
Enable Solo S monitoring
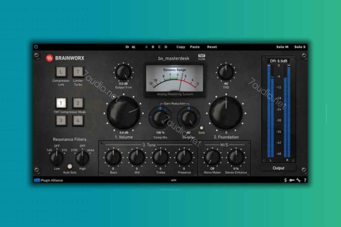click(300, 47)
